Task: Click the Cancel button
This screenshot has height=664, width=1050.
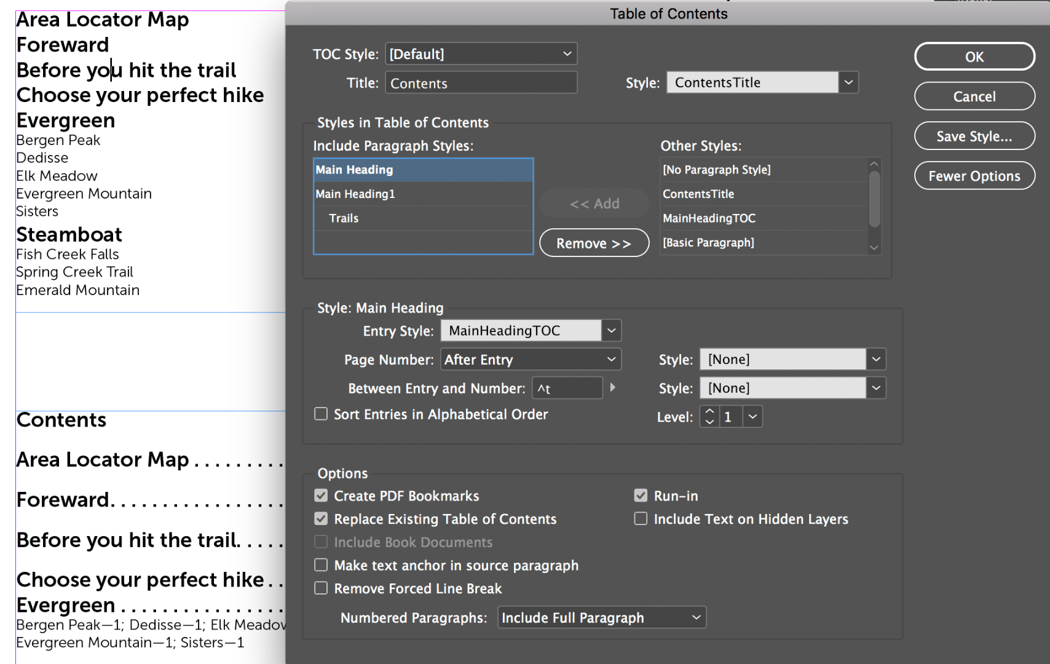Action: (974, 97)
